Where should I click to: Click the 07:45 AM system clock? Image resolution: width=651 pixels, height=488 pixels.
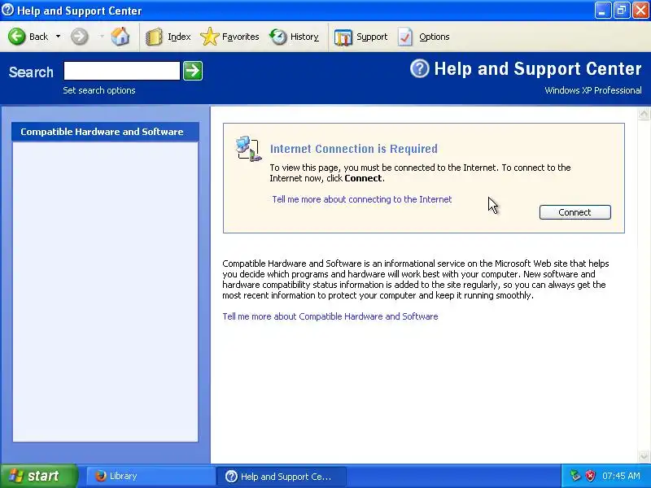click(x=621, y=476)
